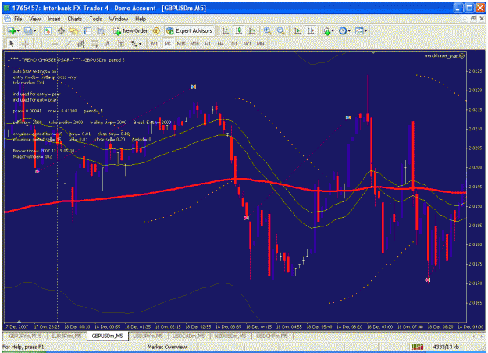Open the Insert menu

(54, 19)
